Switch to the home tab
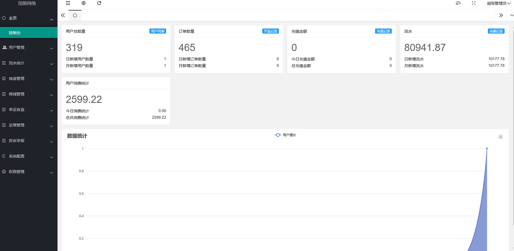This screenshot has height=251, width=514. (75, 15)
